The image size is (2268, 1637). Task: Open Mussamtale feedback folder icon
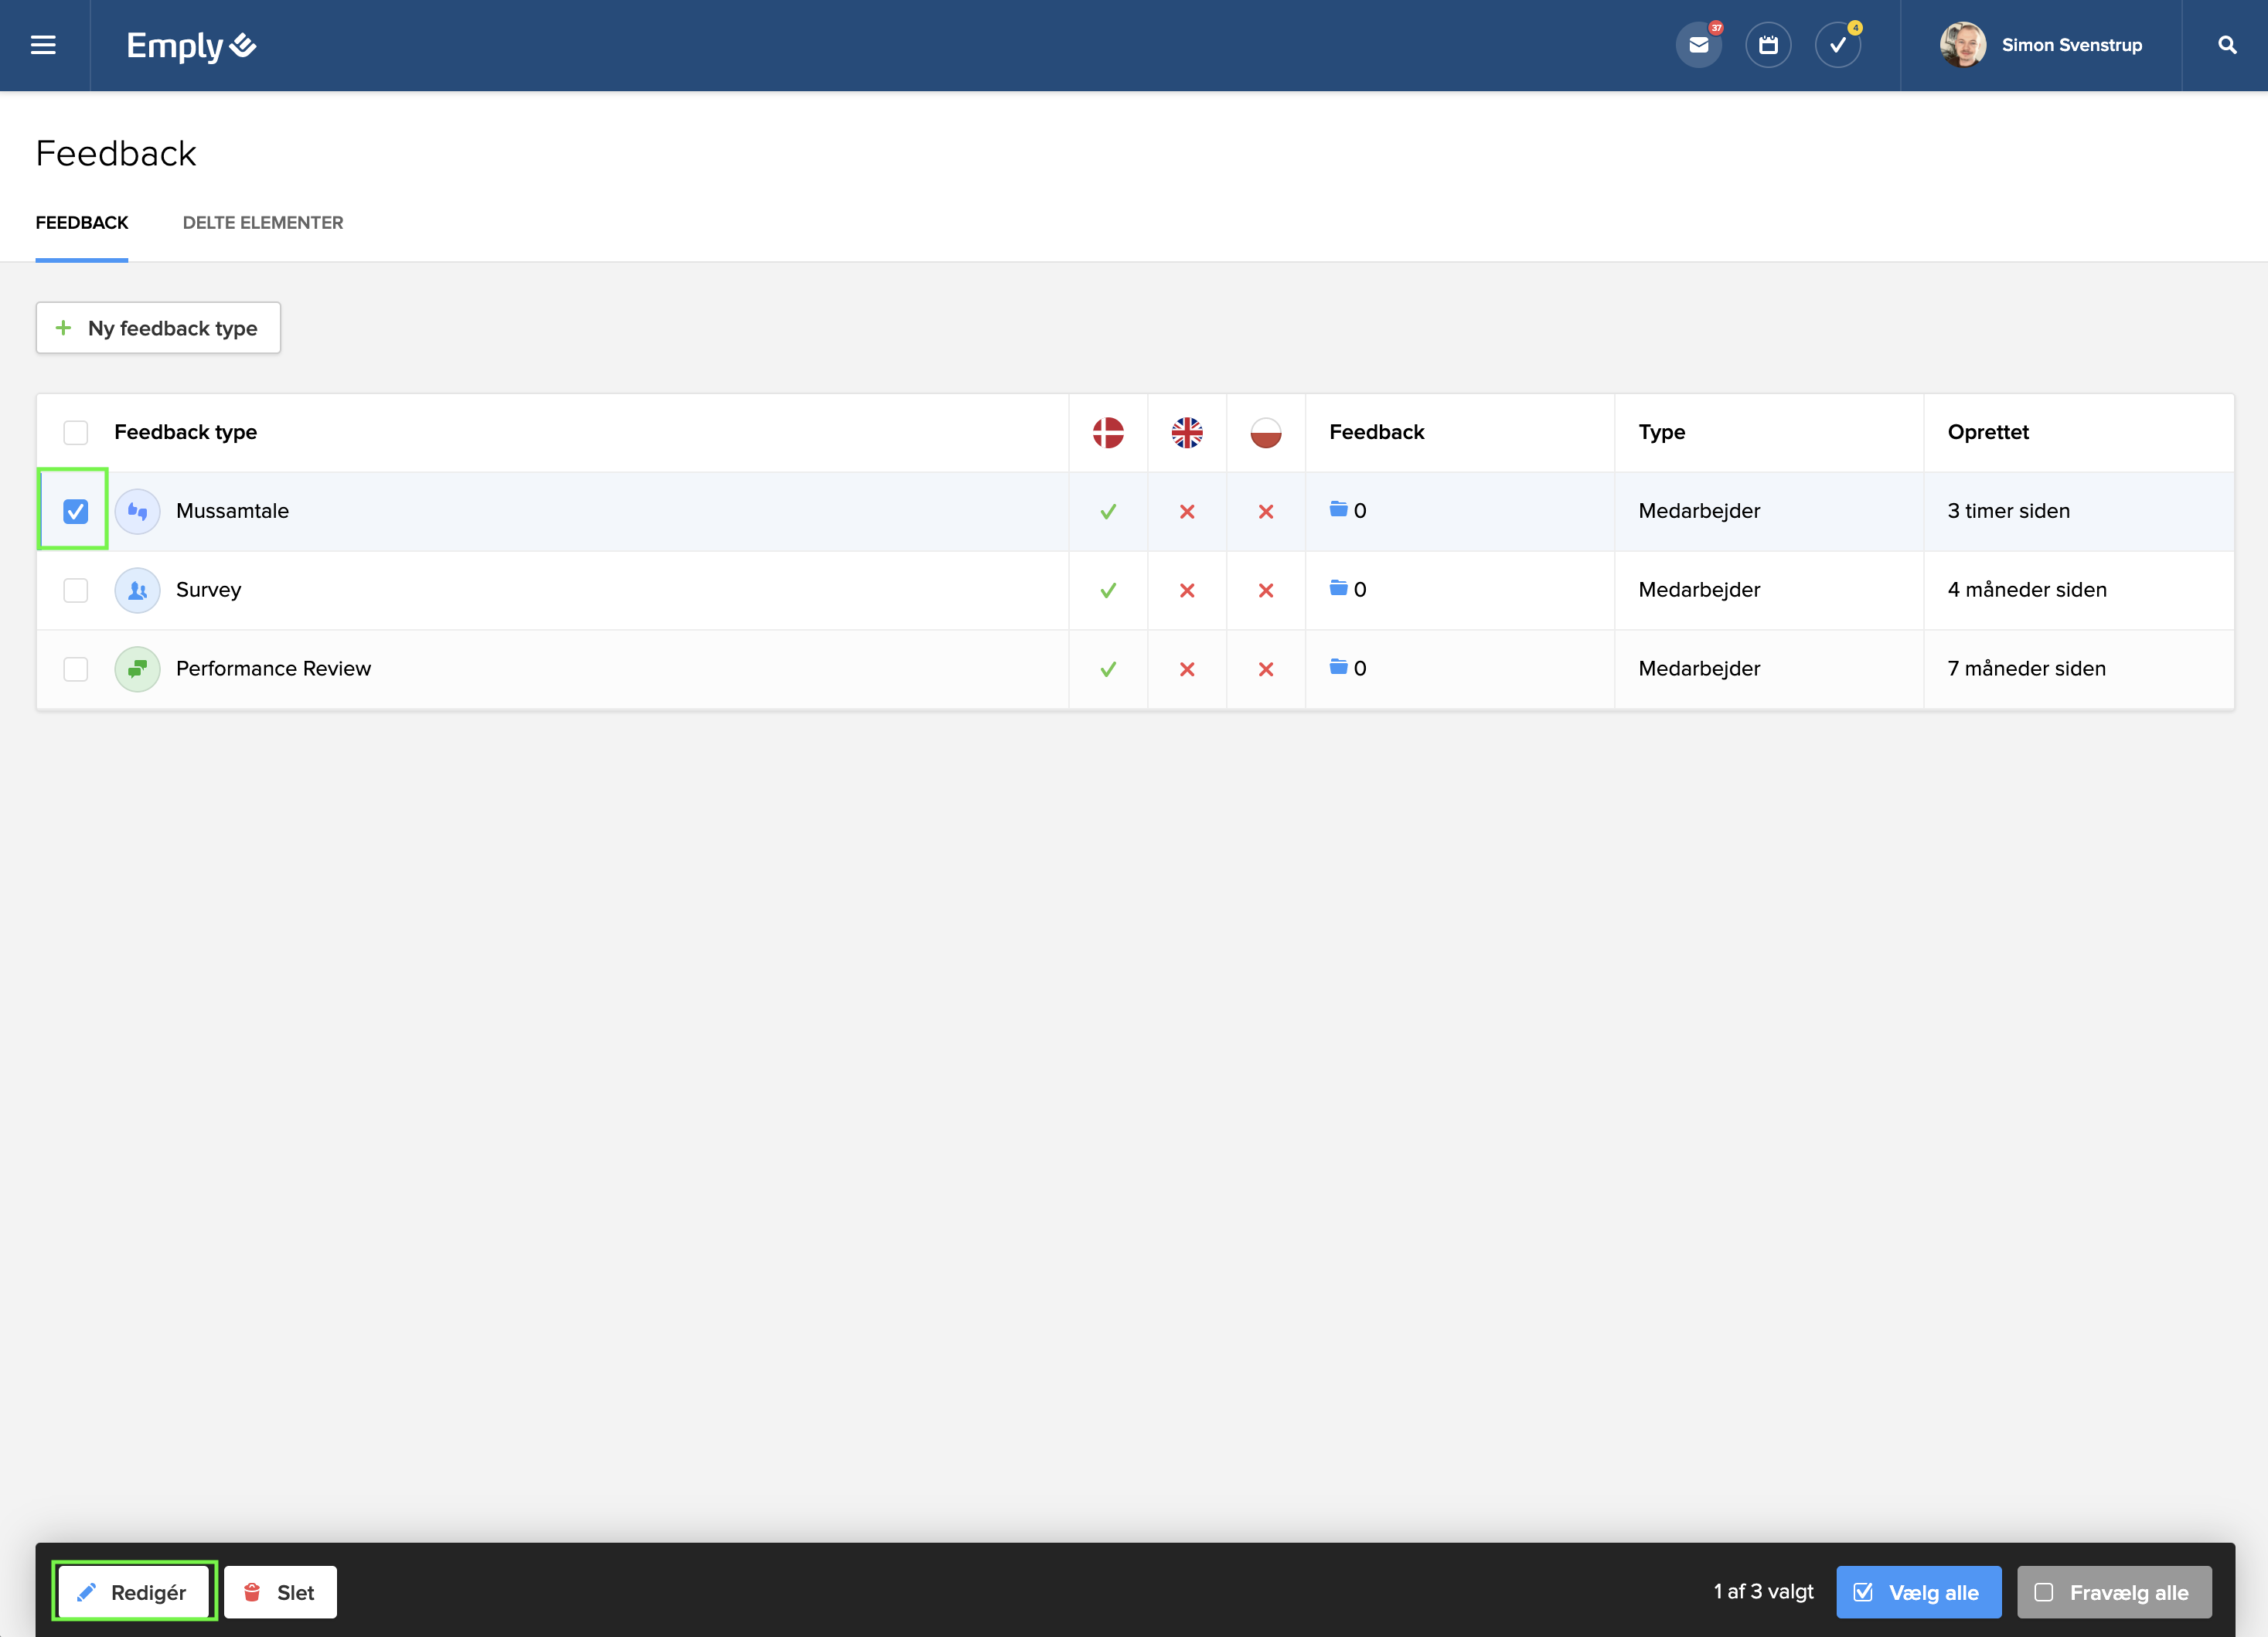[1338, 510]
